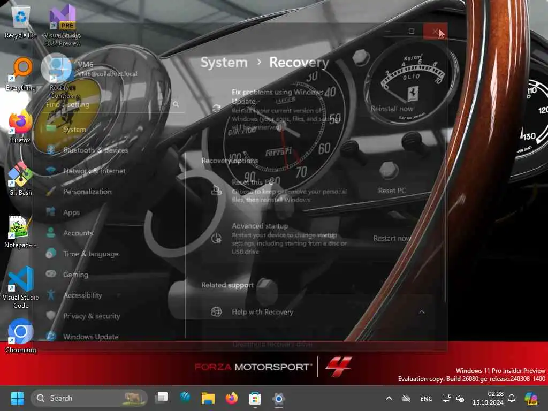The image size is (548, 411).
Task: Close the Settings window
Action: [x=435, y=32]
